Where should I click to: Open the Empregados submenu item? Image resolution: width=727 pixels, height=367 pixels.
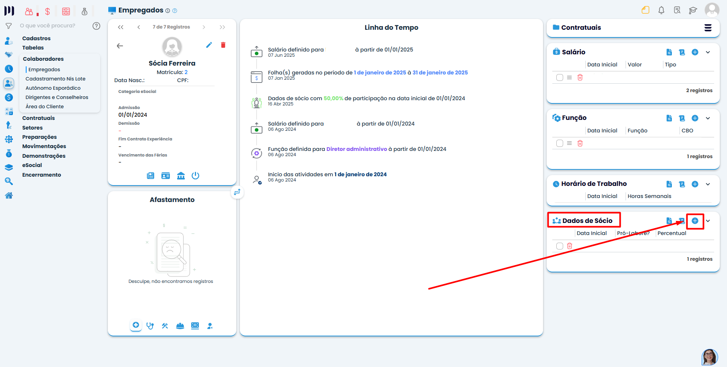pos(44,70)
